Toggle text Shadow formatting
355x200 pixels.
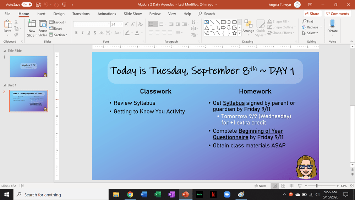[x=95, y=33]
